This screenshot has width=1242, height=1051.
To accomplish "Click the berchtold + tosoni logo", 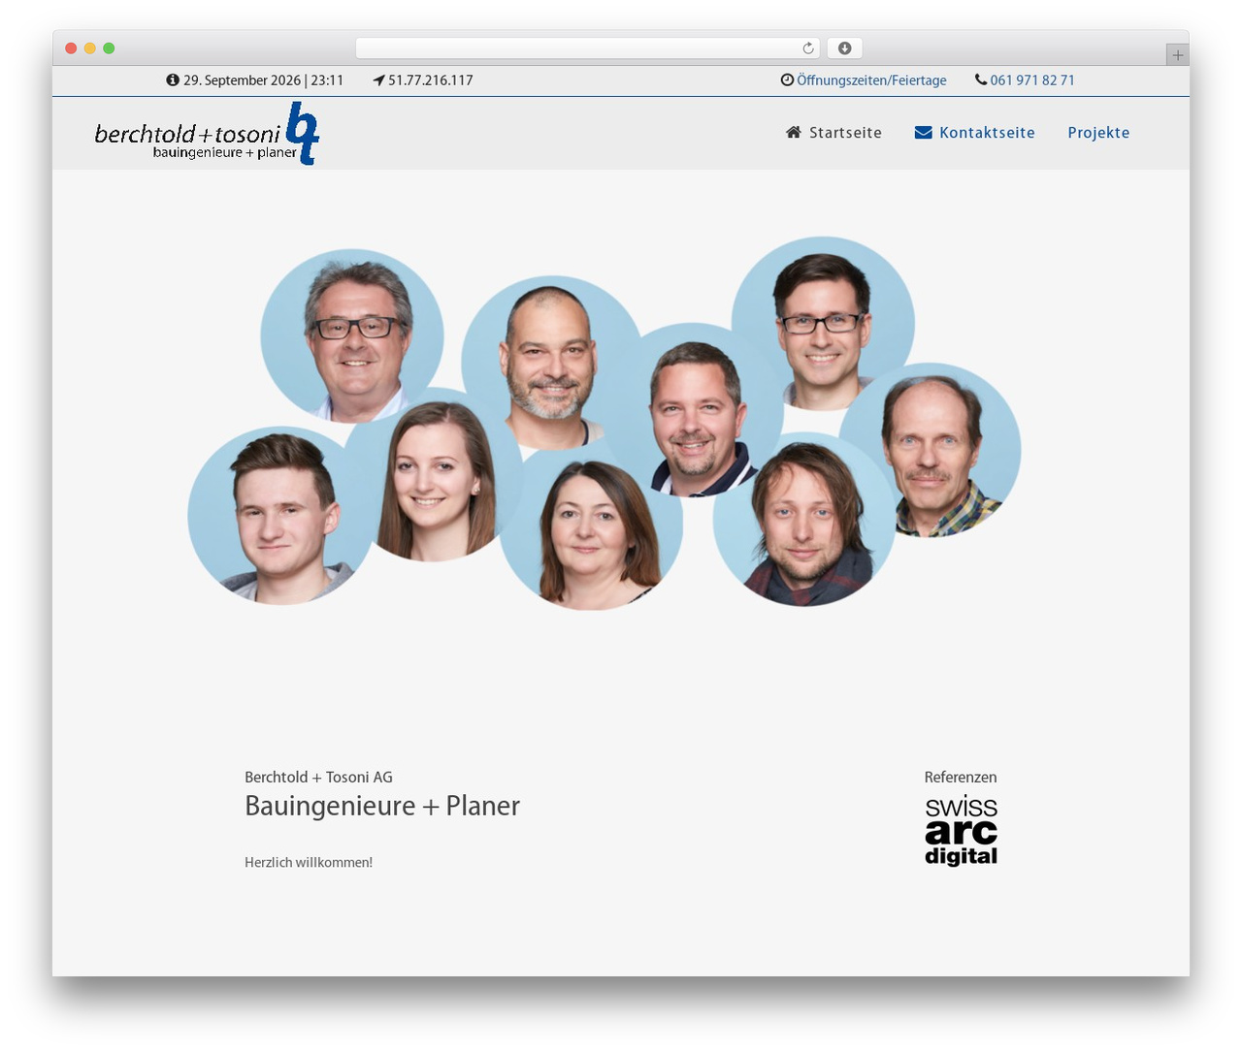I will tap(207, 134).
